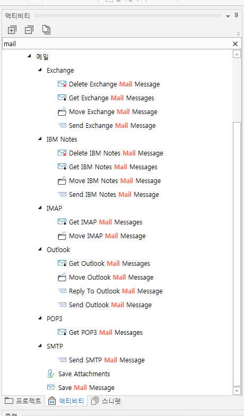
Task: Click the Send Outlook Mail Message icon
Action: [x=62, y=305]
